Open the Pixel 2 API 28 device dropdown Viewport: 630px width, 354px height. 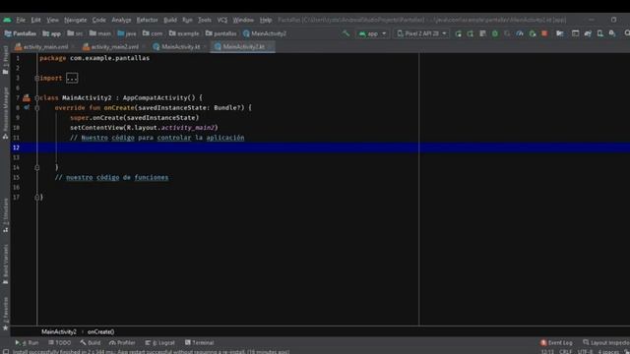tap(421, 33)
